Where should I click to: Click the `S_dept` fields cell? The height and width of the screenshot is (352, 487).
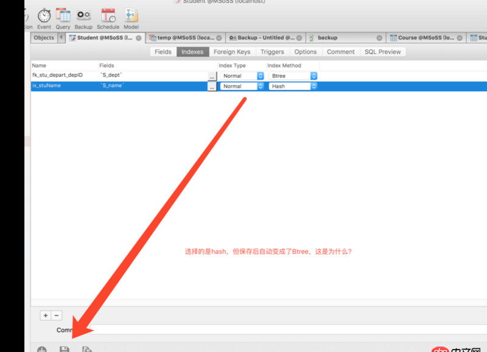pyautogui.click(x=111, y=75)
